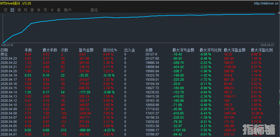Open the 周 weekly statistics tab
This screenshot has height=137, width=280.
pyautogui.click(x=19, y=10)
